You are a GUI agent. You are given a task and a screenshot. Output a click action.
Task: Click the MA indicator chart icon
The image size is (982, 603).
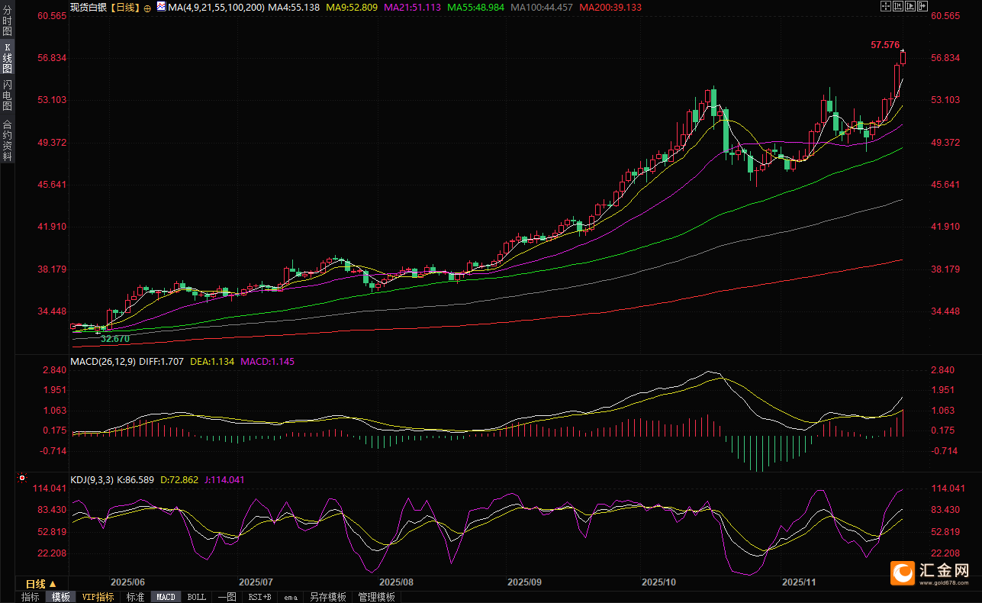160,7
